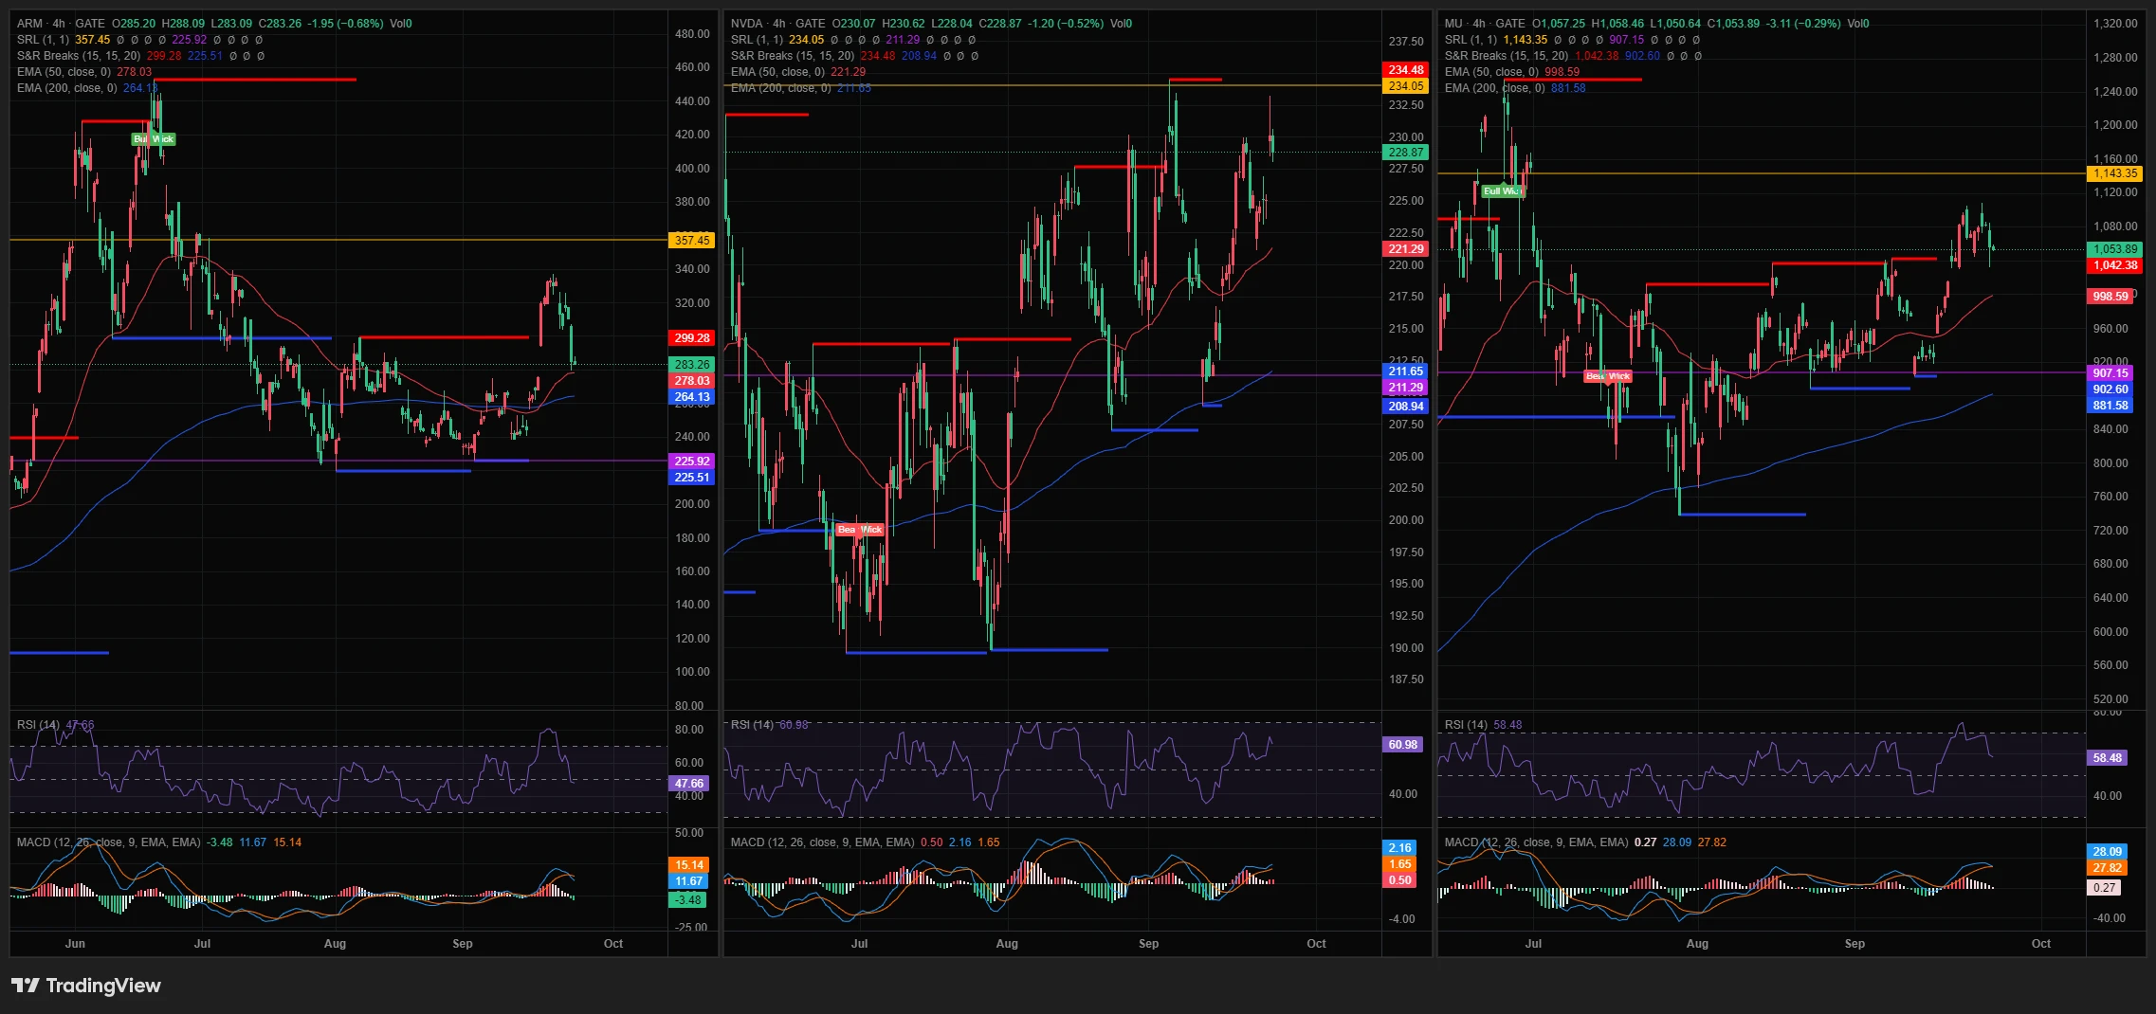Click the orange 15.14 MACD signal label
The image size is (2156, 1014).
pyautogui.click(x=689, y=865)
